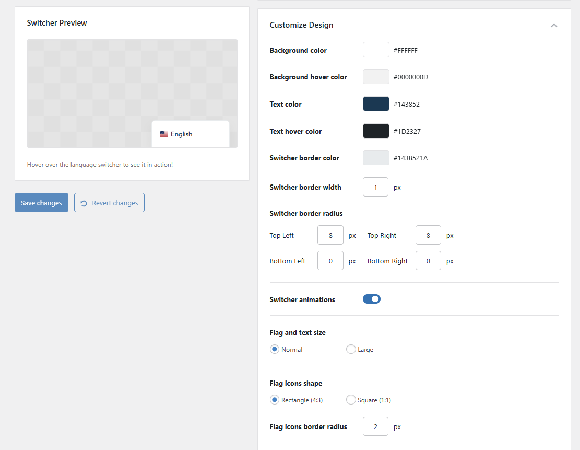The image size is (580, 450).
Task: Click the Switcher border width input
Action: click(375, 187)
